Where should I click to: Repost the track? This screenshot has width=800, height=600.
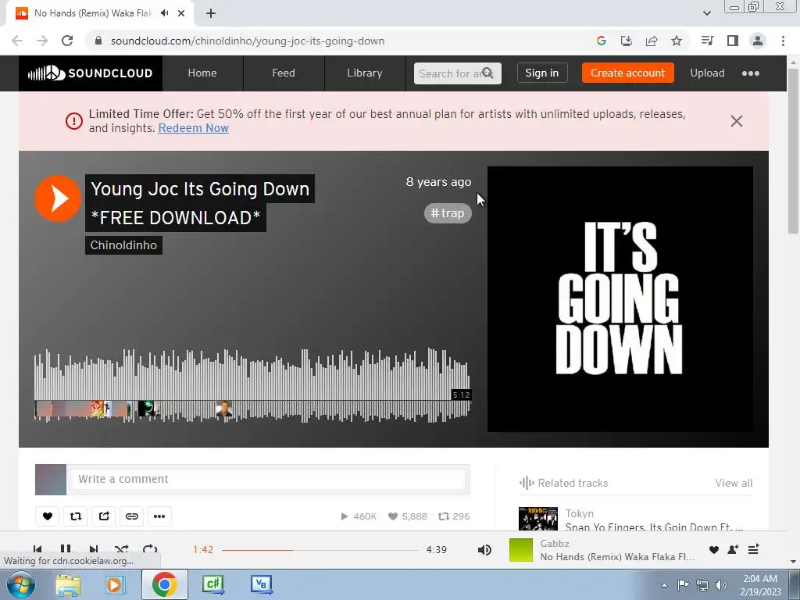(x=76, y=516)
